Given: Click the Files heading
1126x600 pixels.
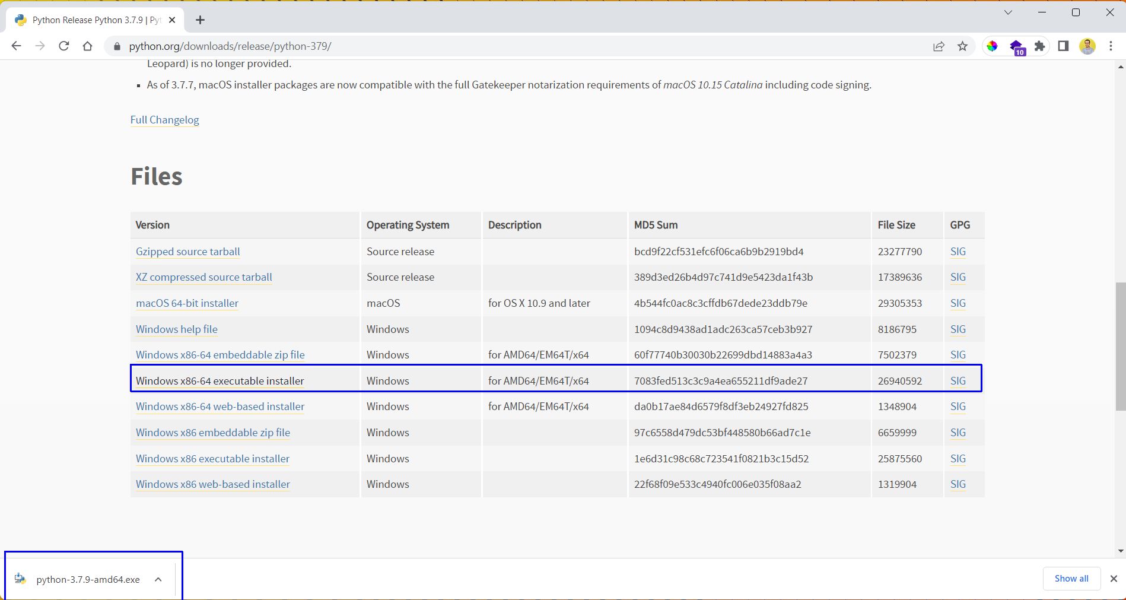Looking at the screenshot, I should click(157, 176).
